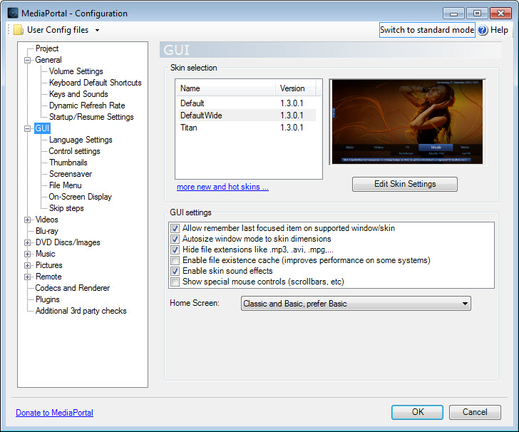519x432 pixels.
Task: Expand the DVD Discs/Images node
Action: [28, 242]
